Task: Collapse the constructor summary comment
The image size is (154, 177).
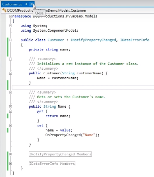Action: click(10, 59)
